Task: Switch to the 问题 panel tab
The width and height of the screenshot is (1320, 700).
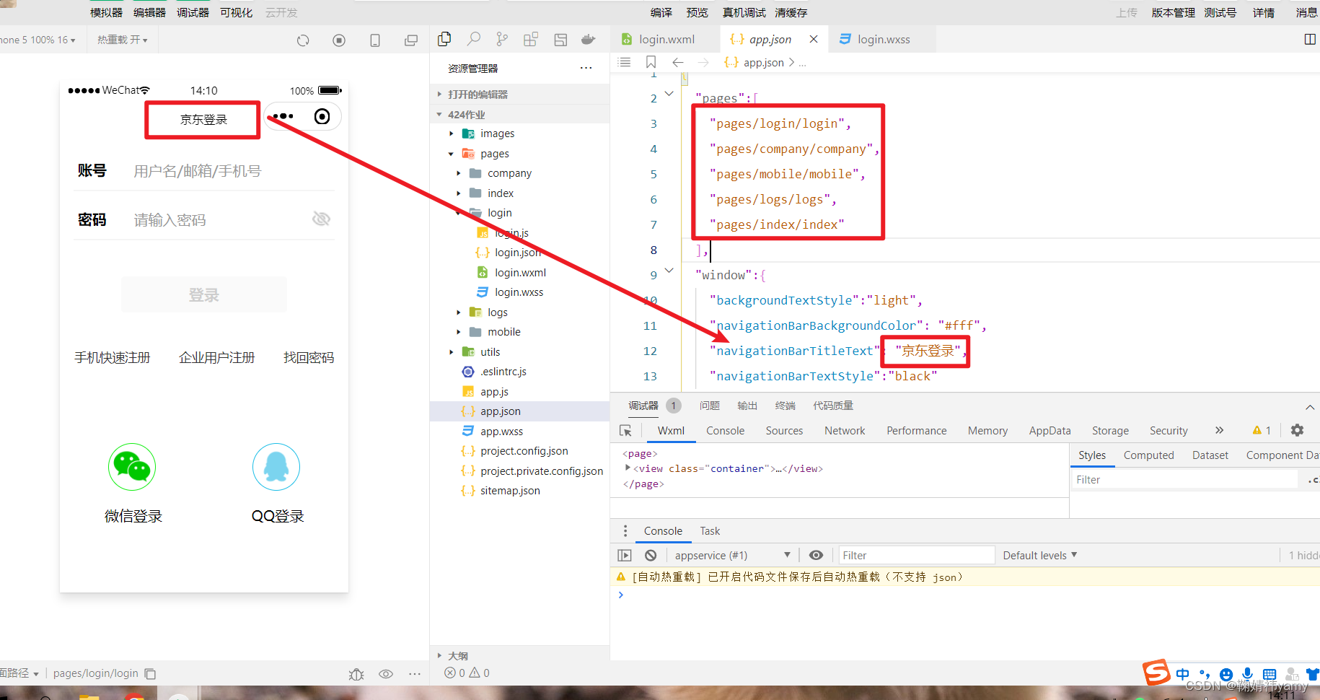Action: click(x=709, y=406)
